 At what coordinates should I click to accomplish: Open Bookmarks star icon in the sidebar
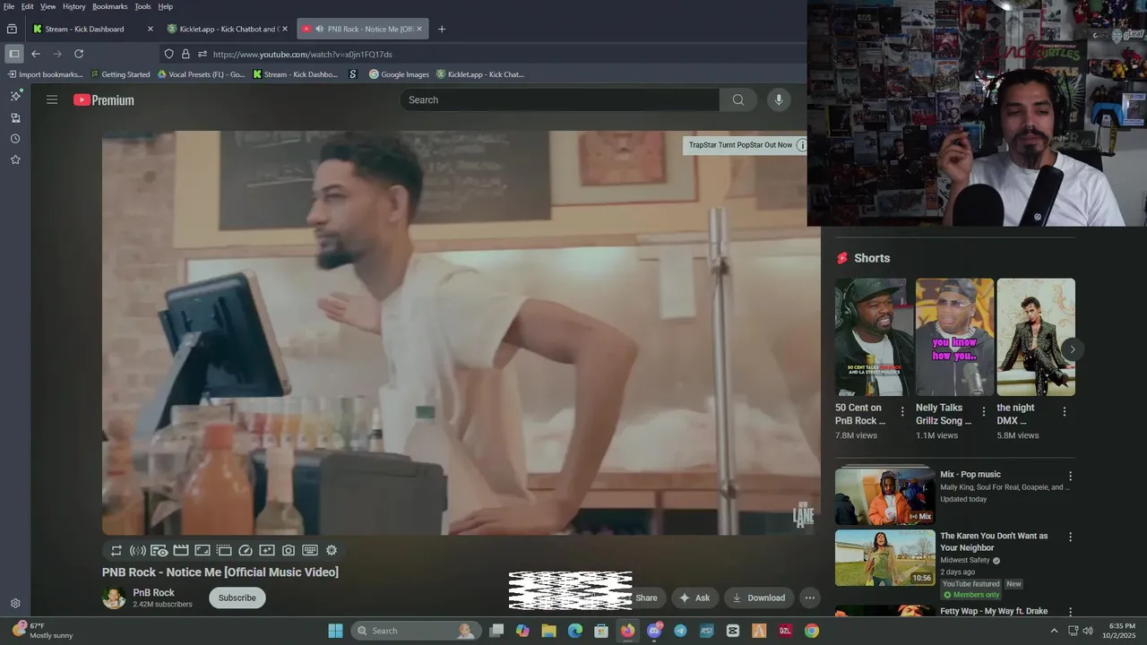(x=15, y=159)
